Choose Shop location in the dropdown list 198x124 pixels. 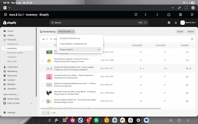coord(80,50)
